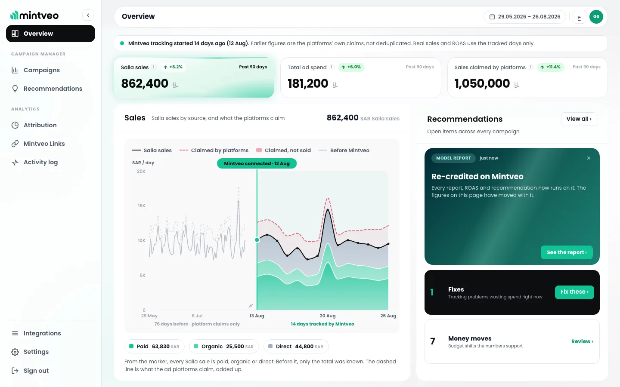
Task: Click the See the report button
Action: (x=567, y=252)
